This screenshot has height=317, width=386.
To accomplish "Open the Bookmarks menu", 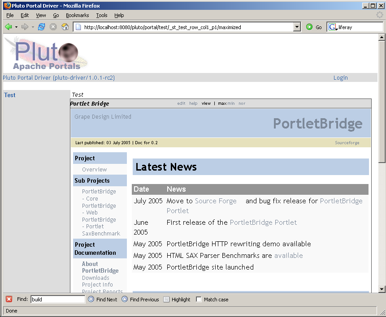I will pos(77,15).
